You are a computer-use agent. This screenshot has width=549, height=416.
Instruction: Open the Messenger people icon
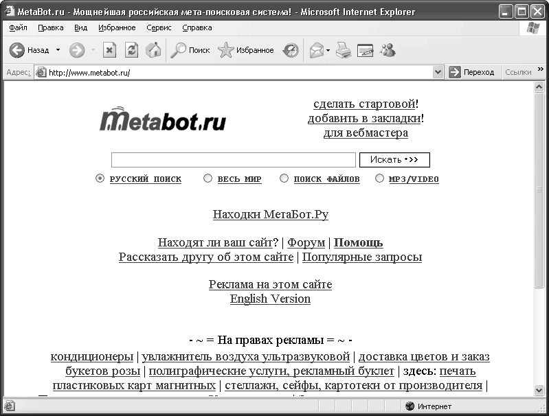pyautogui.click(x=388, y=50)
